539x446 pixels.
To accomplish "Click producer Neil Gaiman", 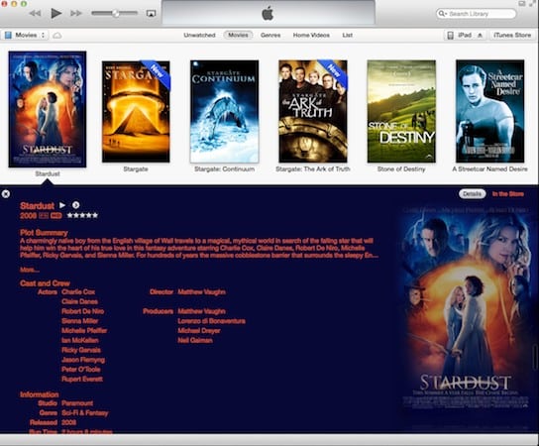I will pyautogui.click(x=195, y=340).
